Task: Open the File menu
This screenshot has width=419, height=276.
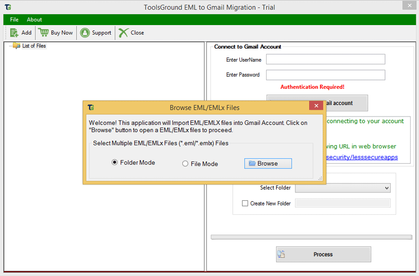Action: pos(14,20)
